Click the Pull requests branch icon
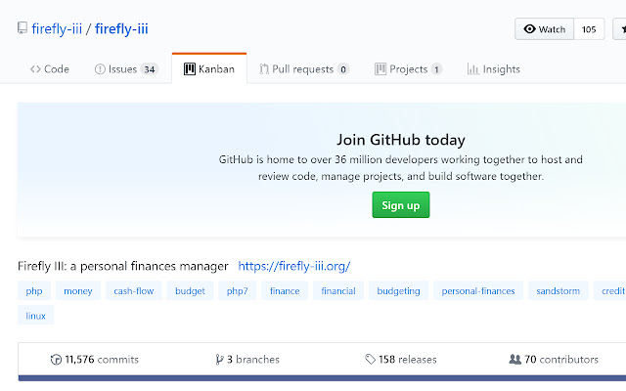Viewport: 626px width, 391px height. click(x=264, y=69)
